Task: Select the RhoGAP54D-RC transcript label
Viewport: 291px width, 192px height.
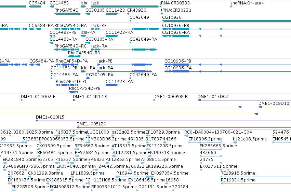Action: [x=70, y=46]
